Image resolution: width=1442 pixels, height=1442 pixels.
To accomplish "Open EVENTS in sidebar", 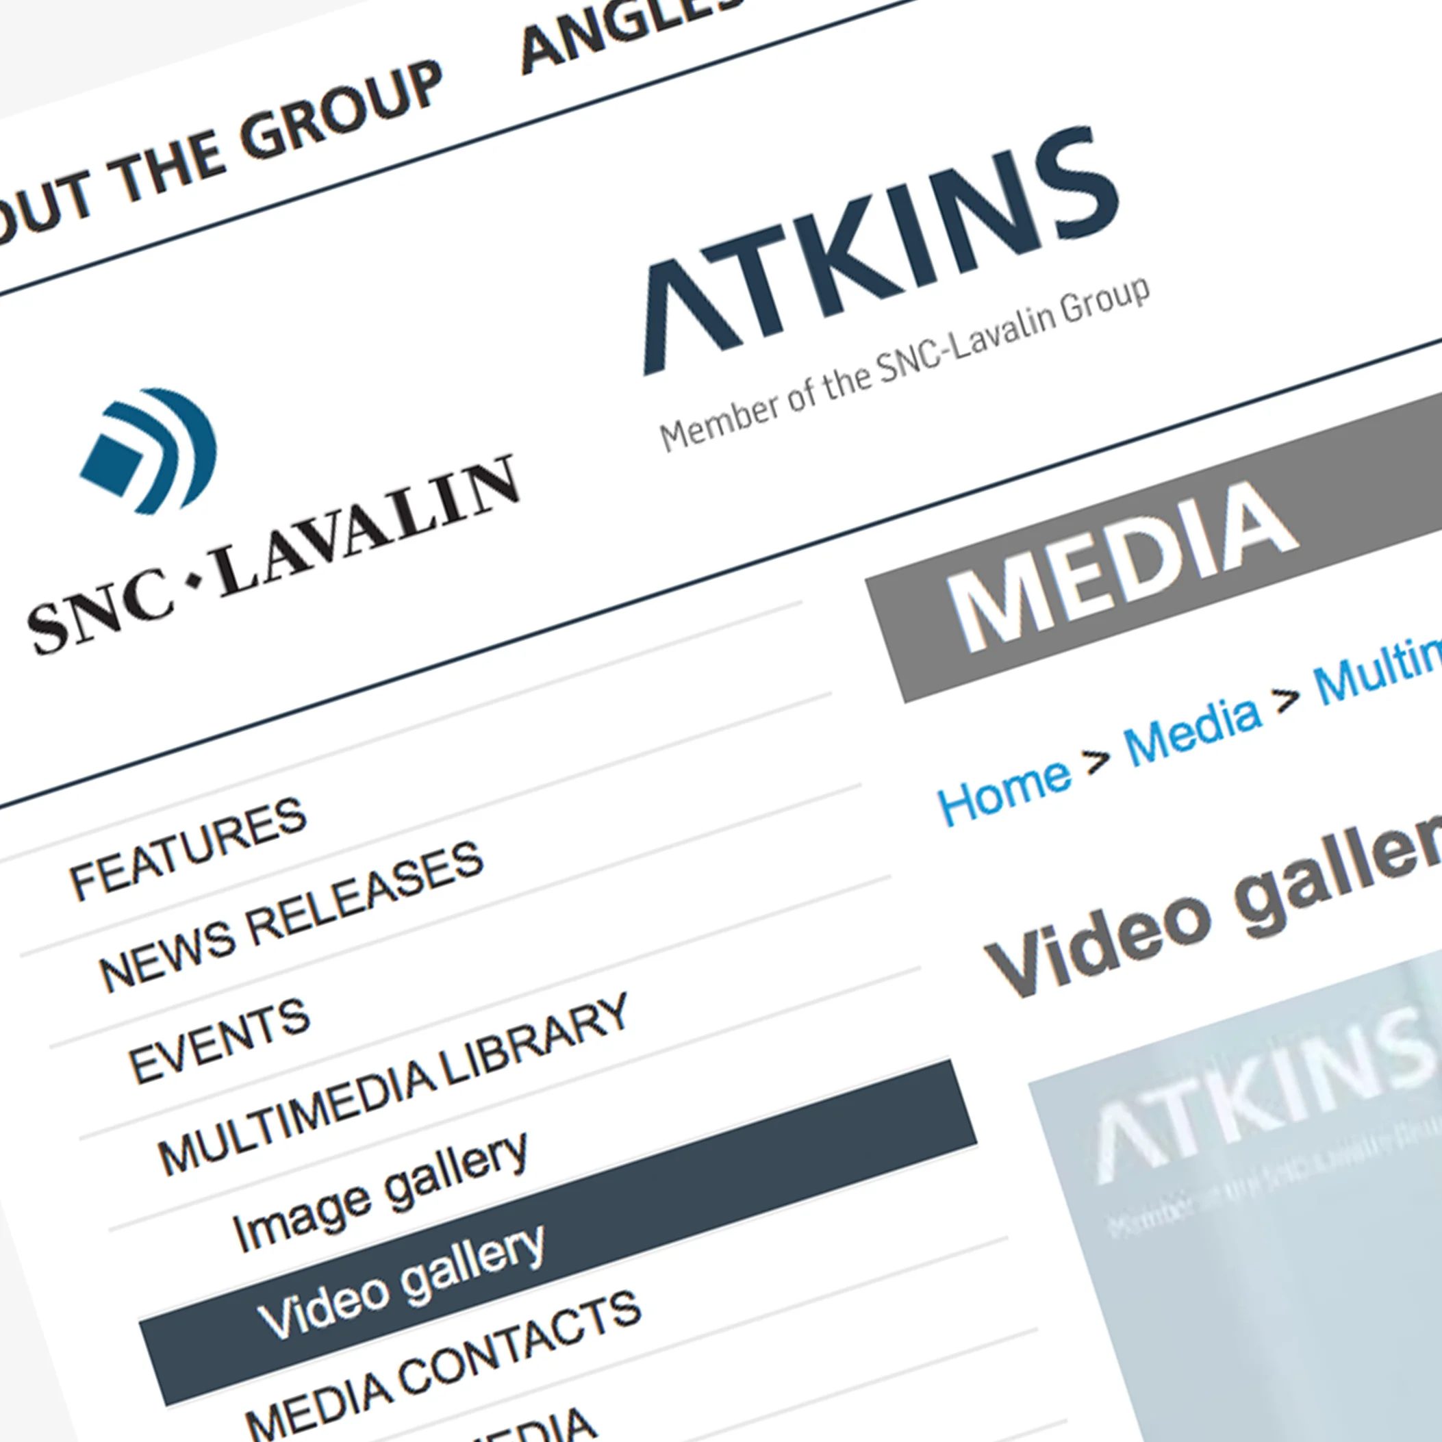I will pyautogui.click(x=219, y=1041).
